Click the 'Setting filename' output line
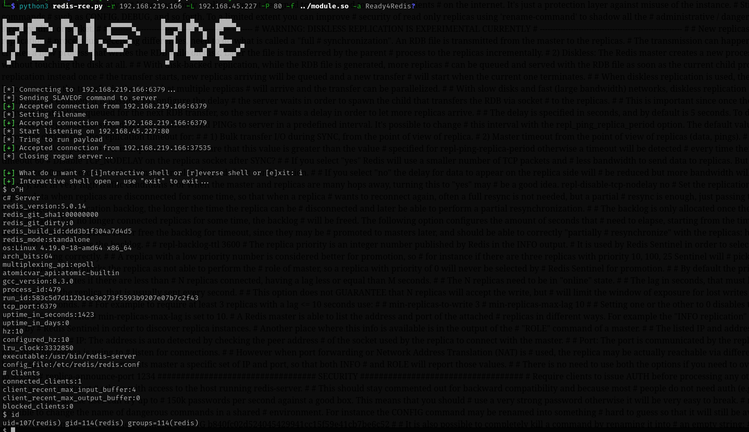Image resolution: width=749 pixels, height=432 pixels. [44, 115]
